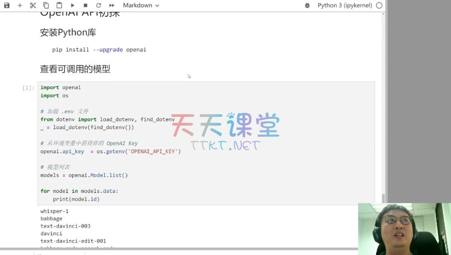Select the heading 查看可调用的模型

(75, 69)
